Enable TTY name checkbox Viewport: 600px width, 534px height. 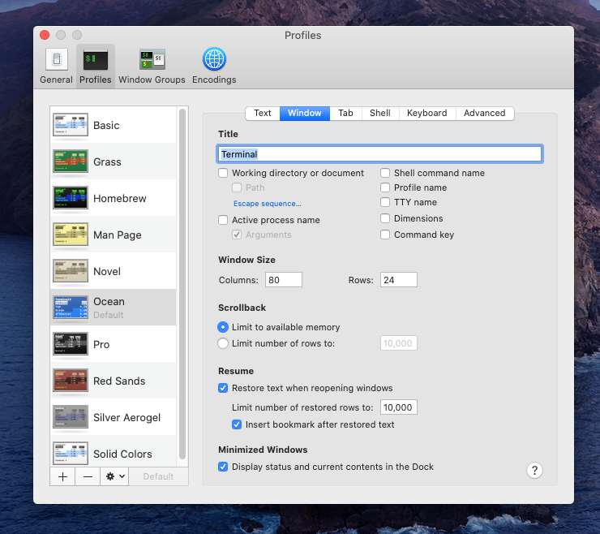point(385,202)
